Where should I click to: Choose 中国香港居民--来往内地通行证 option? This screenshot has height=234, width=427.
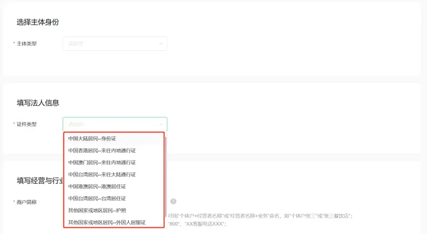102,151
